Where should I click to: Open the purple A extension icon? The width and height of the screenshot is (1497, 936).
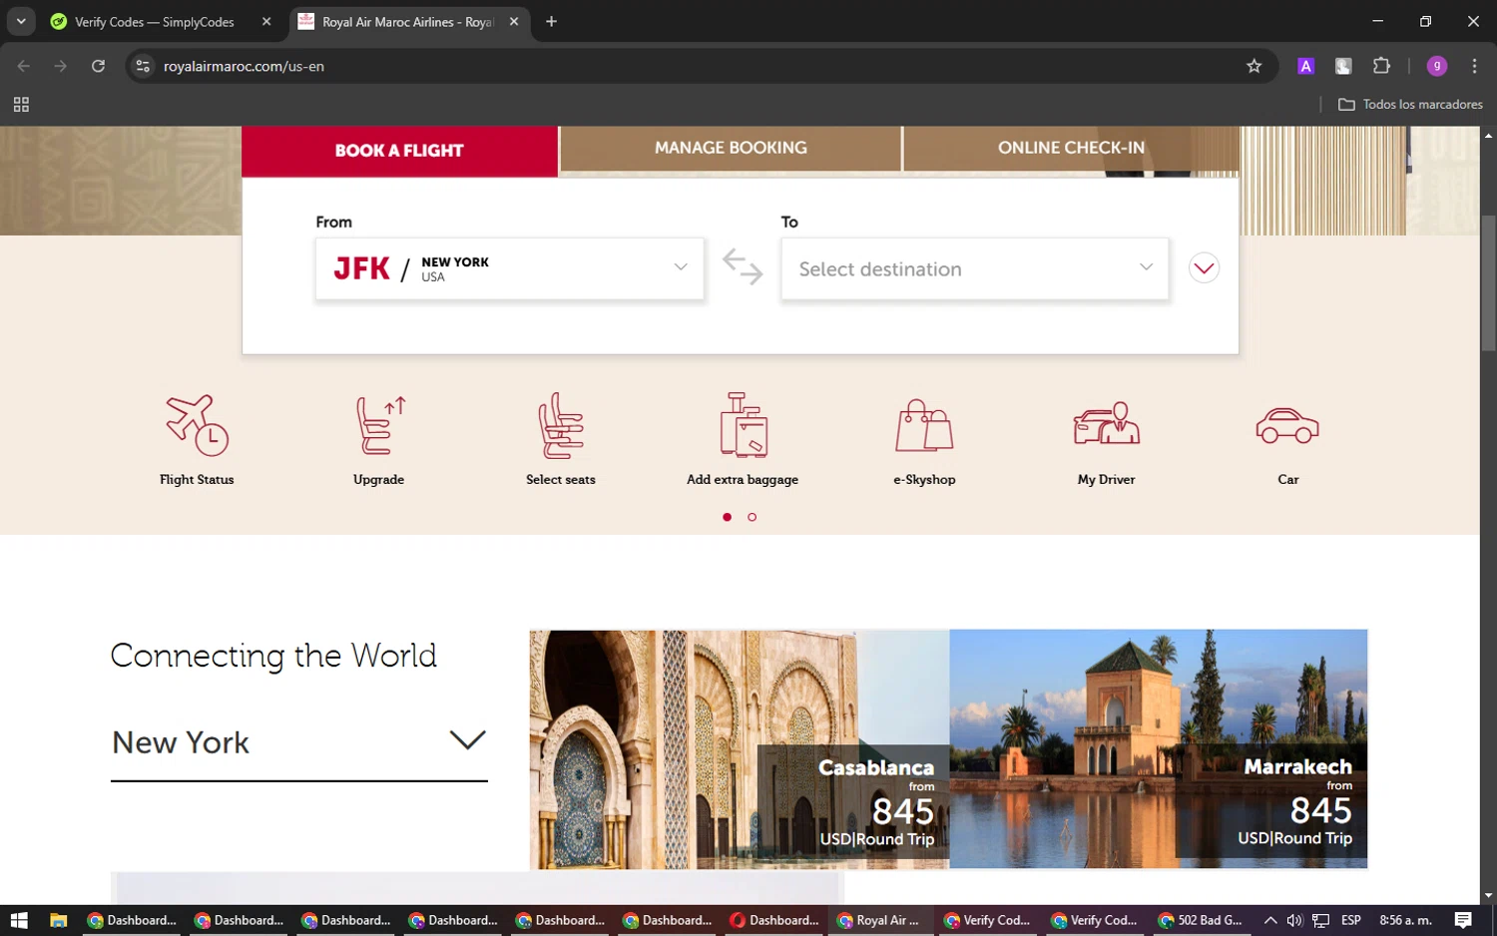point(1305,66)
